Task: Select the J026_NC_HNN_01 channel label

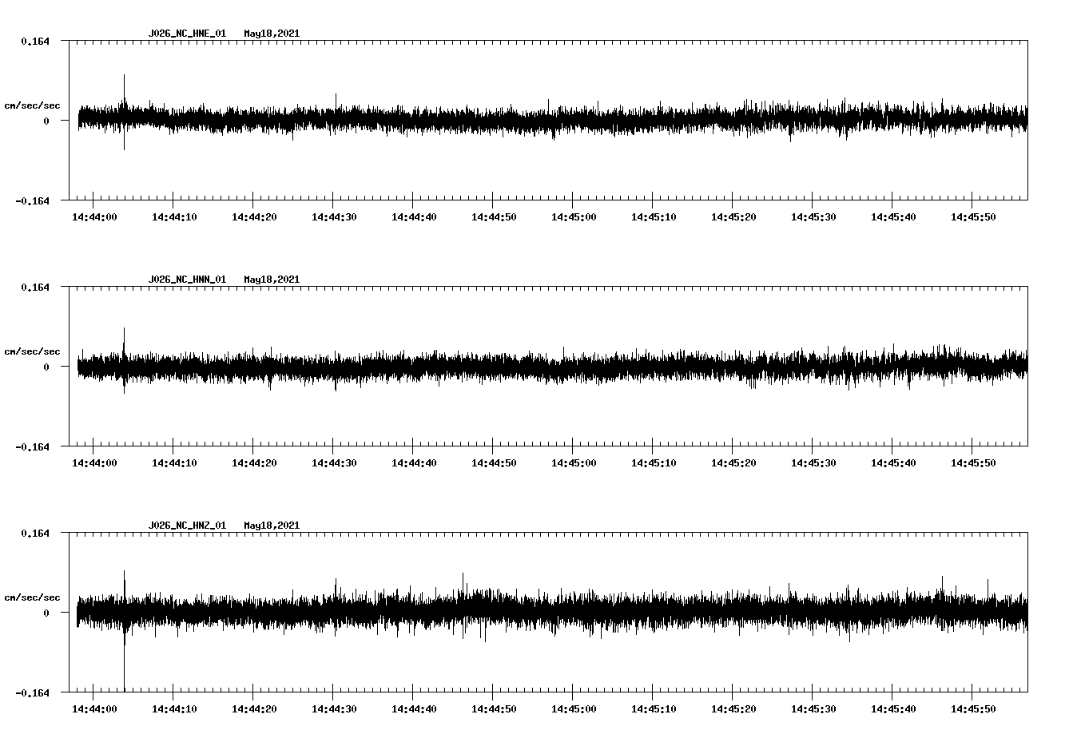Action: 185,279
